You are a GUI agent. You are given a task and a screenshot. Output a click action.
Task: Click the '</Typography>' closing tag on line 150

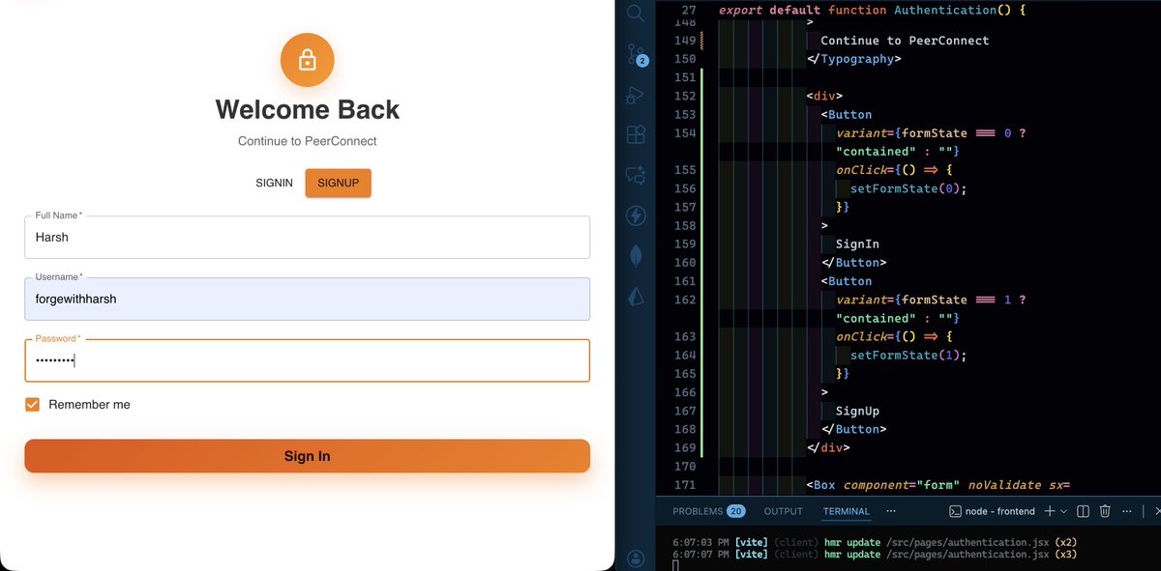[x=854, y=59]
